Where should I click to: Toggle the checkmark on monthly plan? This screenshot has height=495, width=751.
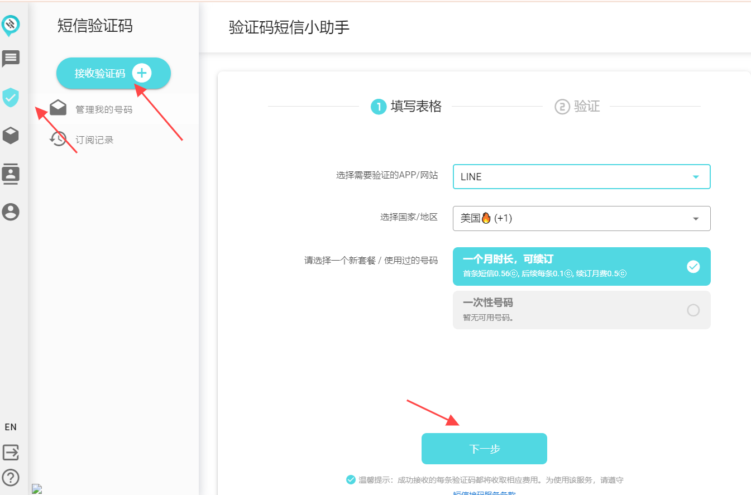pos(693,267)
